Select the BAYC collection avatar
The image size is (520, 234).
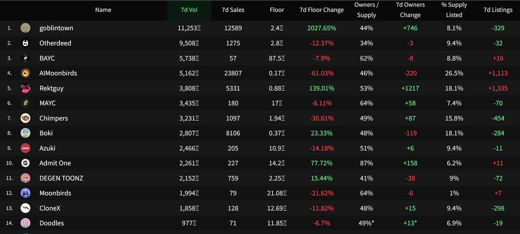pyautogui.click(x=26, y=58)
